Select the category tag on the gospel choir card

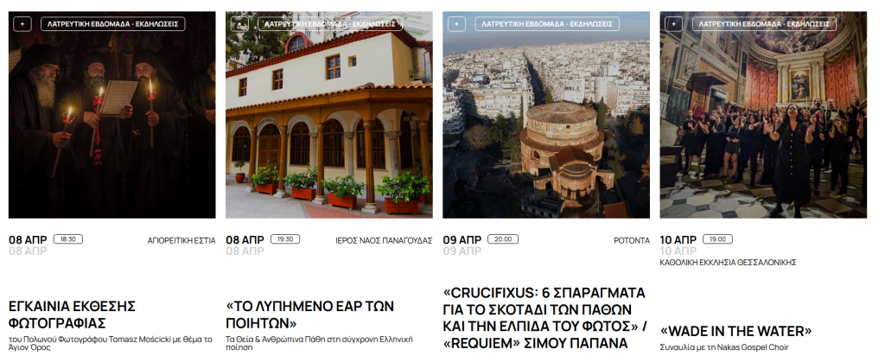tap(763, 24)
